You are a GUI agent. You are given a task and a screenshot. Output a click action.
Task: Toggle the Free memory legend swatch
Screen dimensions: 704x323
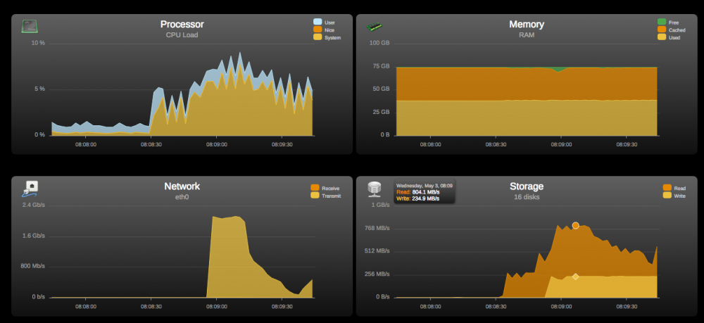click(662, 22)
